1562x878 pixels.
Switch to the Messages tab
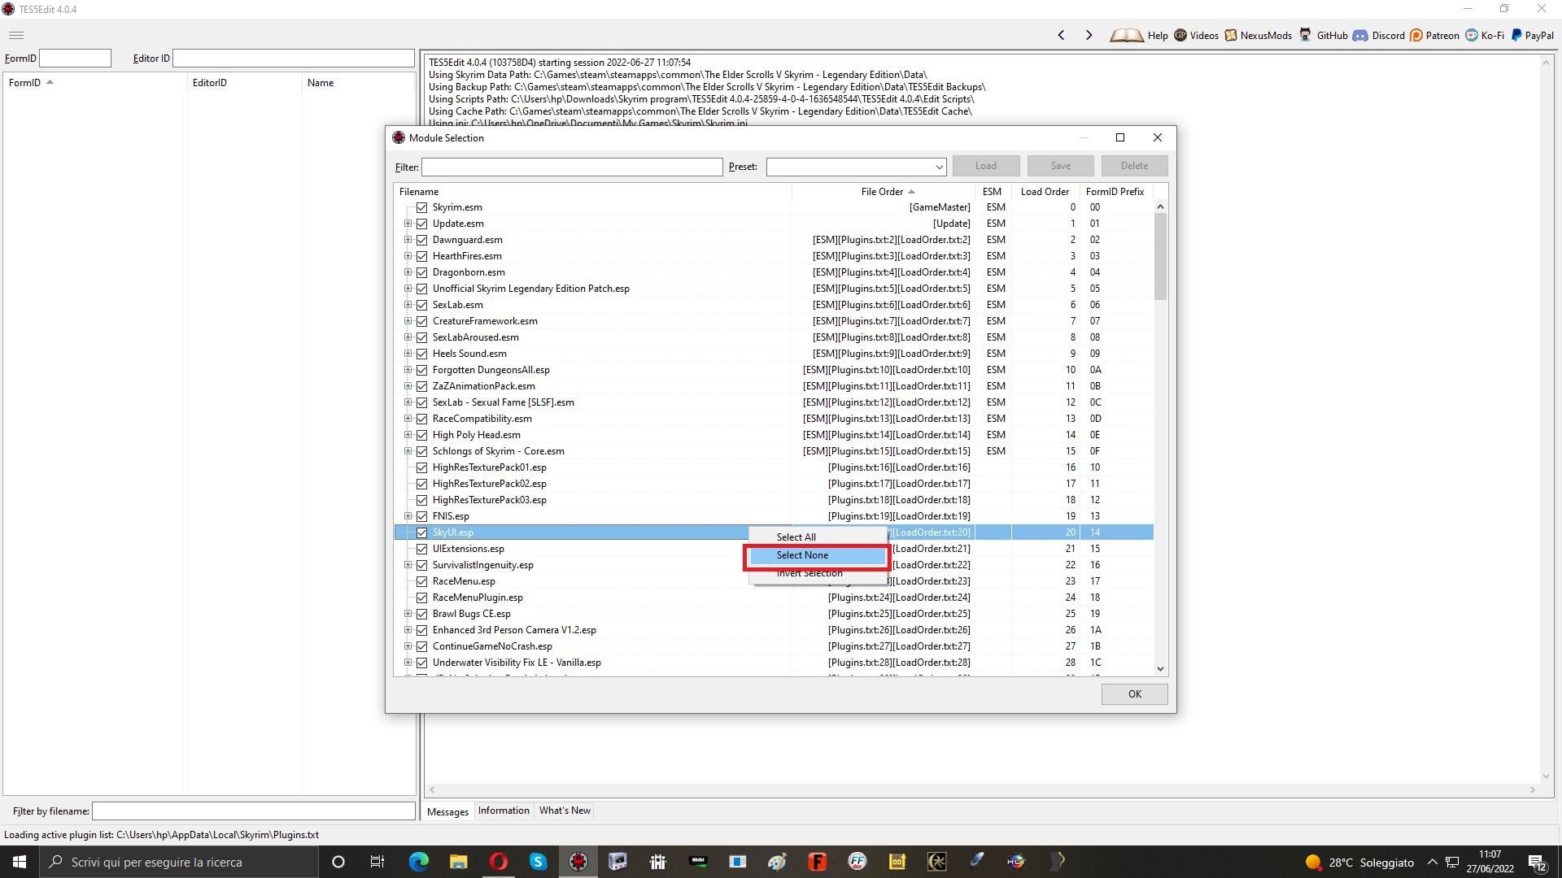(447, 811)
